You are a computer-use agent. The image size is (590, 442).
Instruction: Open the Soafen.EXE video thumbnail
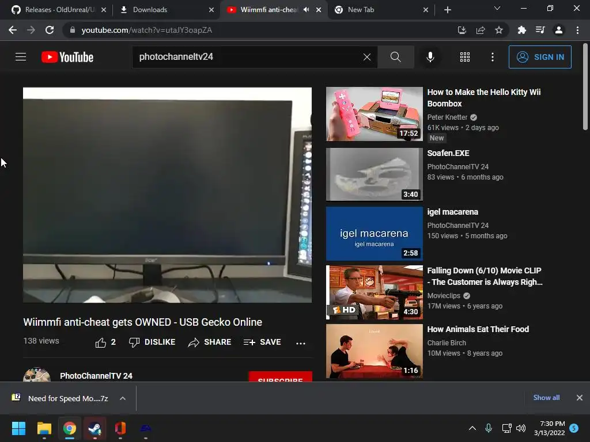pyautogui.click(x=375, y=174)
